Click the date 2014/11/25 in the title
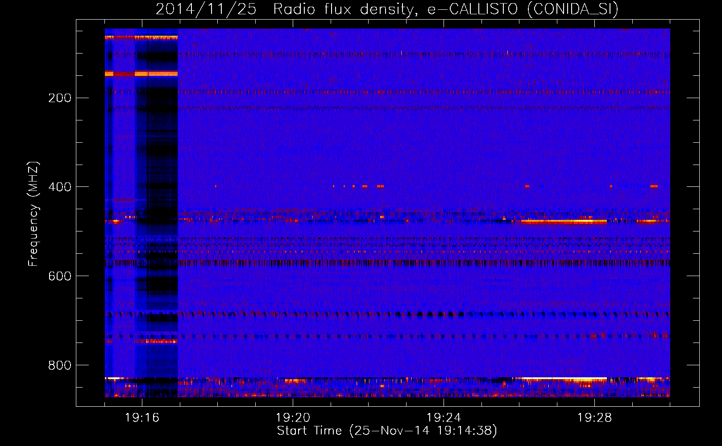Image resolution: width=722 pixels, height=446 pixels. pyautogui.click(x=206, y=9)
